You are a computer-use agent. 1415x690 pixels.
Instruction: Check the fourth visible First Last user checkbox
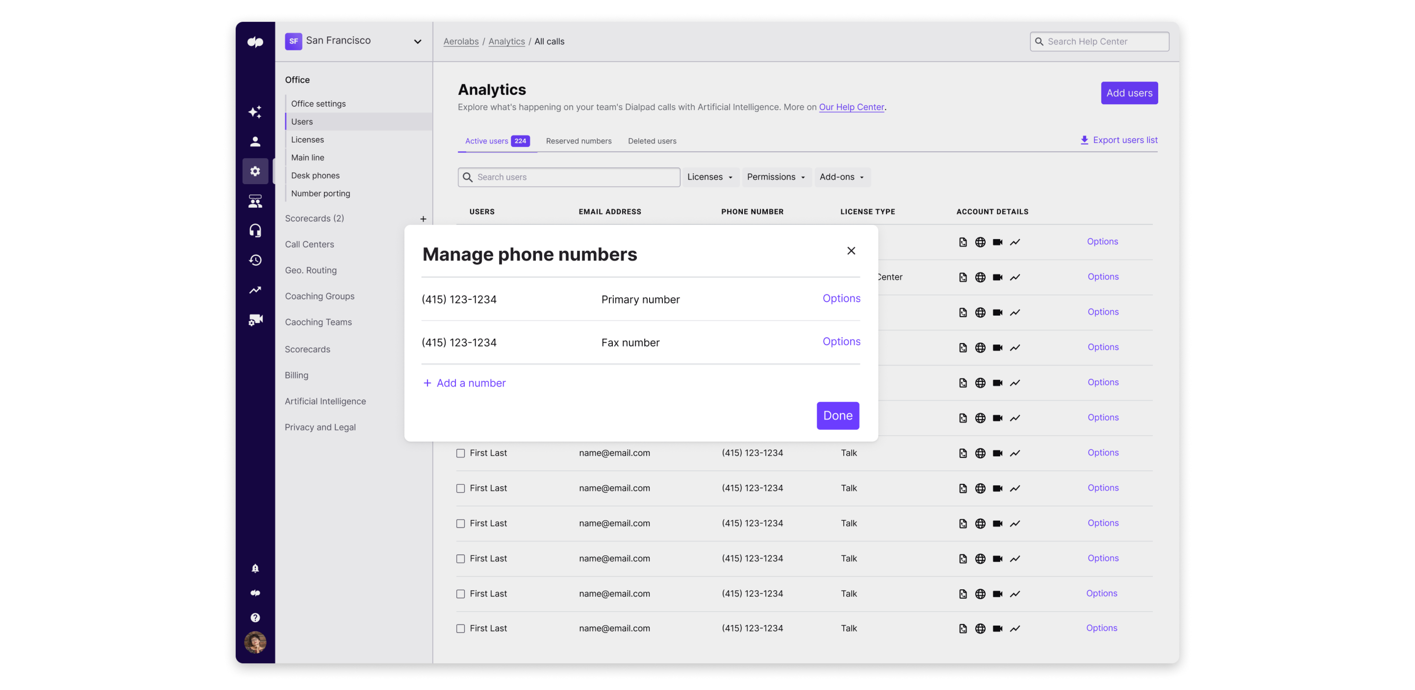click(460, 559)
